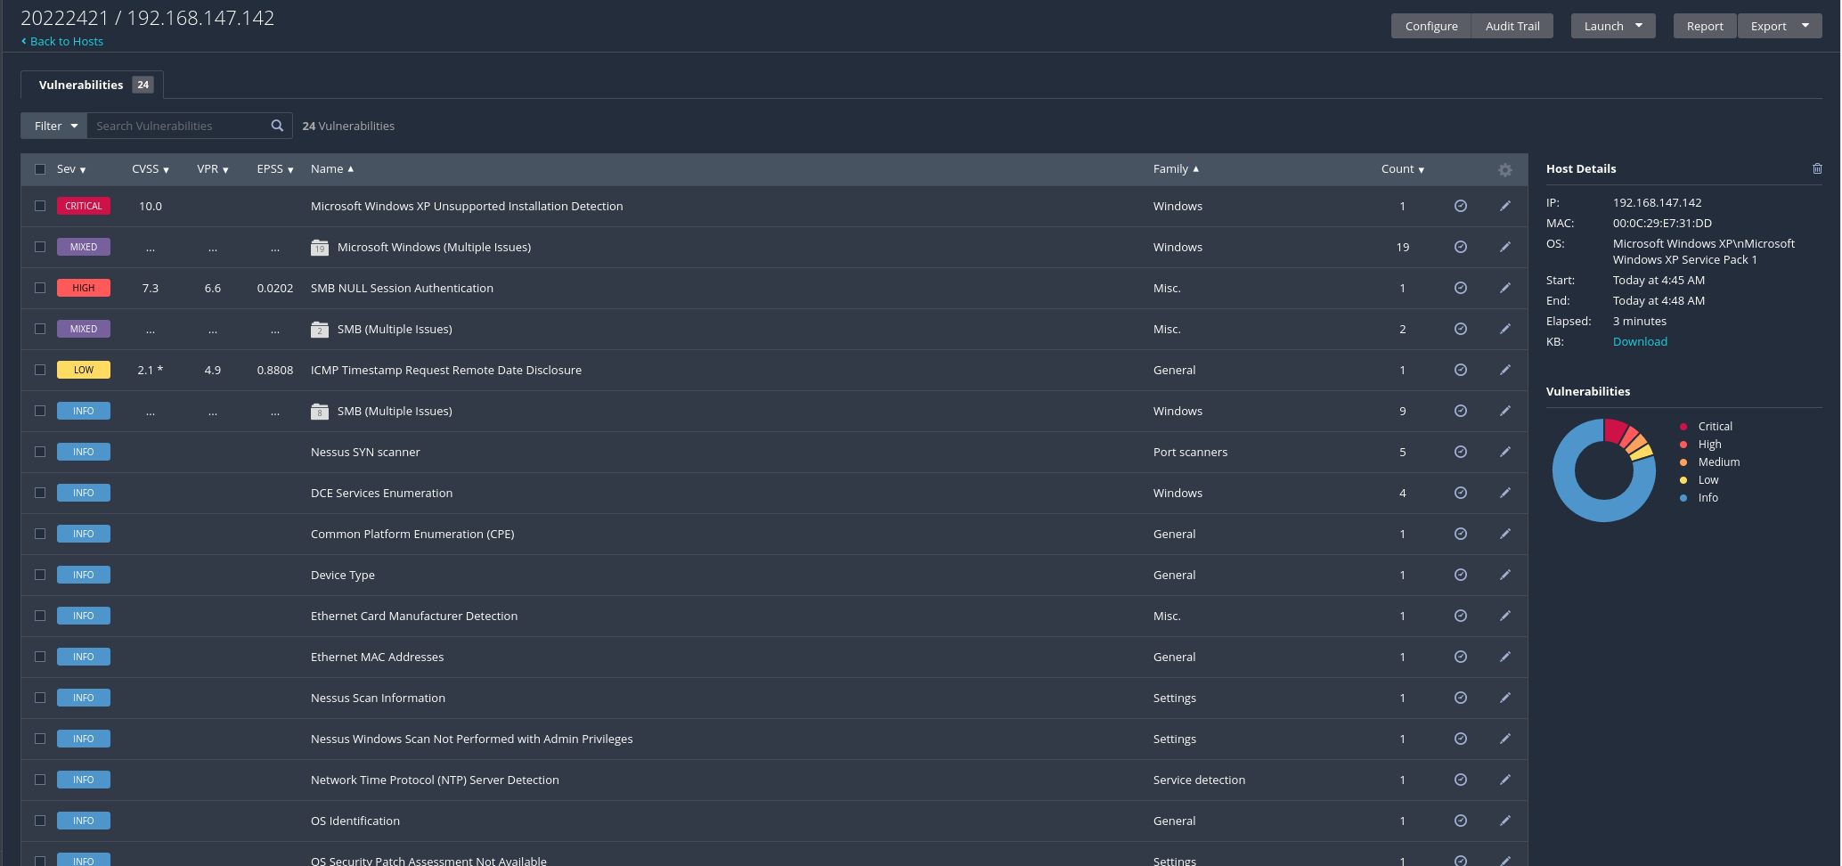Accept risk checkmark for Windows XP Unsupported row
Image resolution: width=1842 pixels, height=866 pixels.
1461,206
